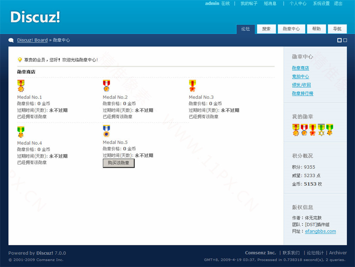Click the Medal No.3 icon in the shop
355x267 pixels.
click(192, 86)
